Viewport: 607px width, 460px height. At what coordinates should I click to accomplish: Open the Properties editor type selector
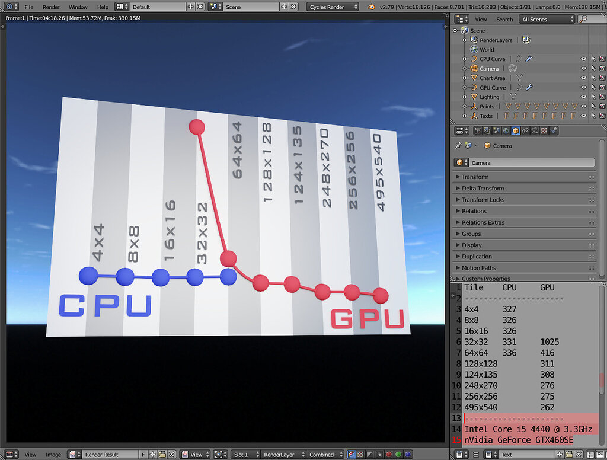pyautogui.click(x=461, y=131)
